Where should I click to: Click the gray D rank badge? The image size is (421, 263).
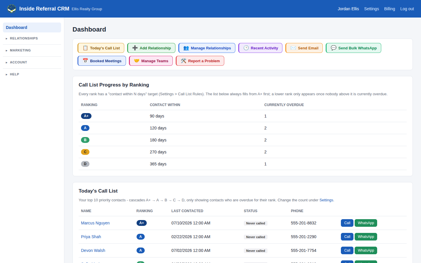tap(85, 164)
